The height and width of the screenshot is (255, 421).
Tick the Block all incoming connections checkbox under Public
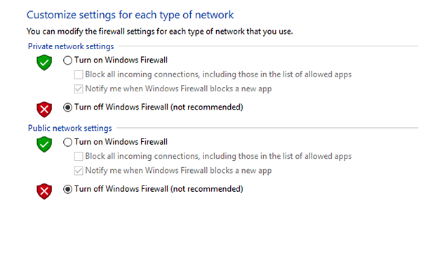(79, 157)
